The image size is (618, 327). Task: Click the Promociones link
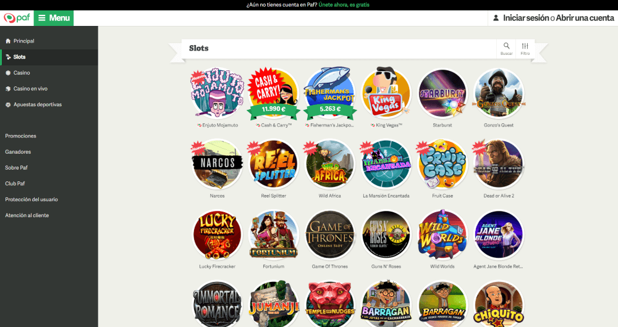click(20, 136)
